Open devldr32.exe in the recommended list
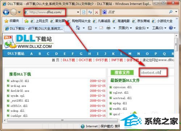The height and width of the screenshot is (131, 181). coord(20,91)
